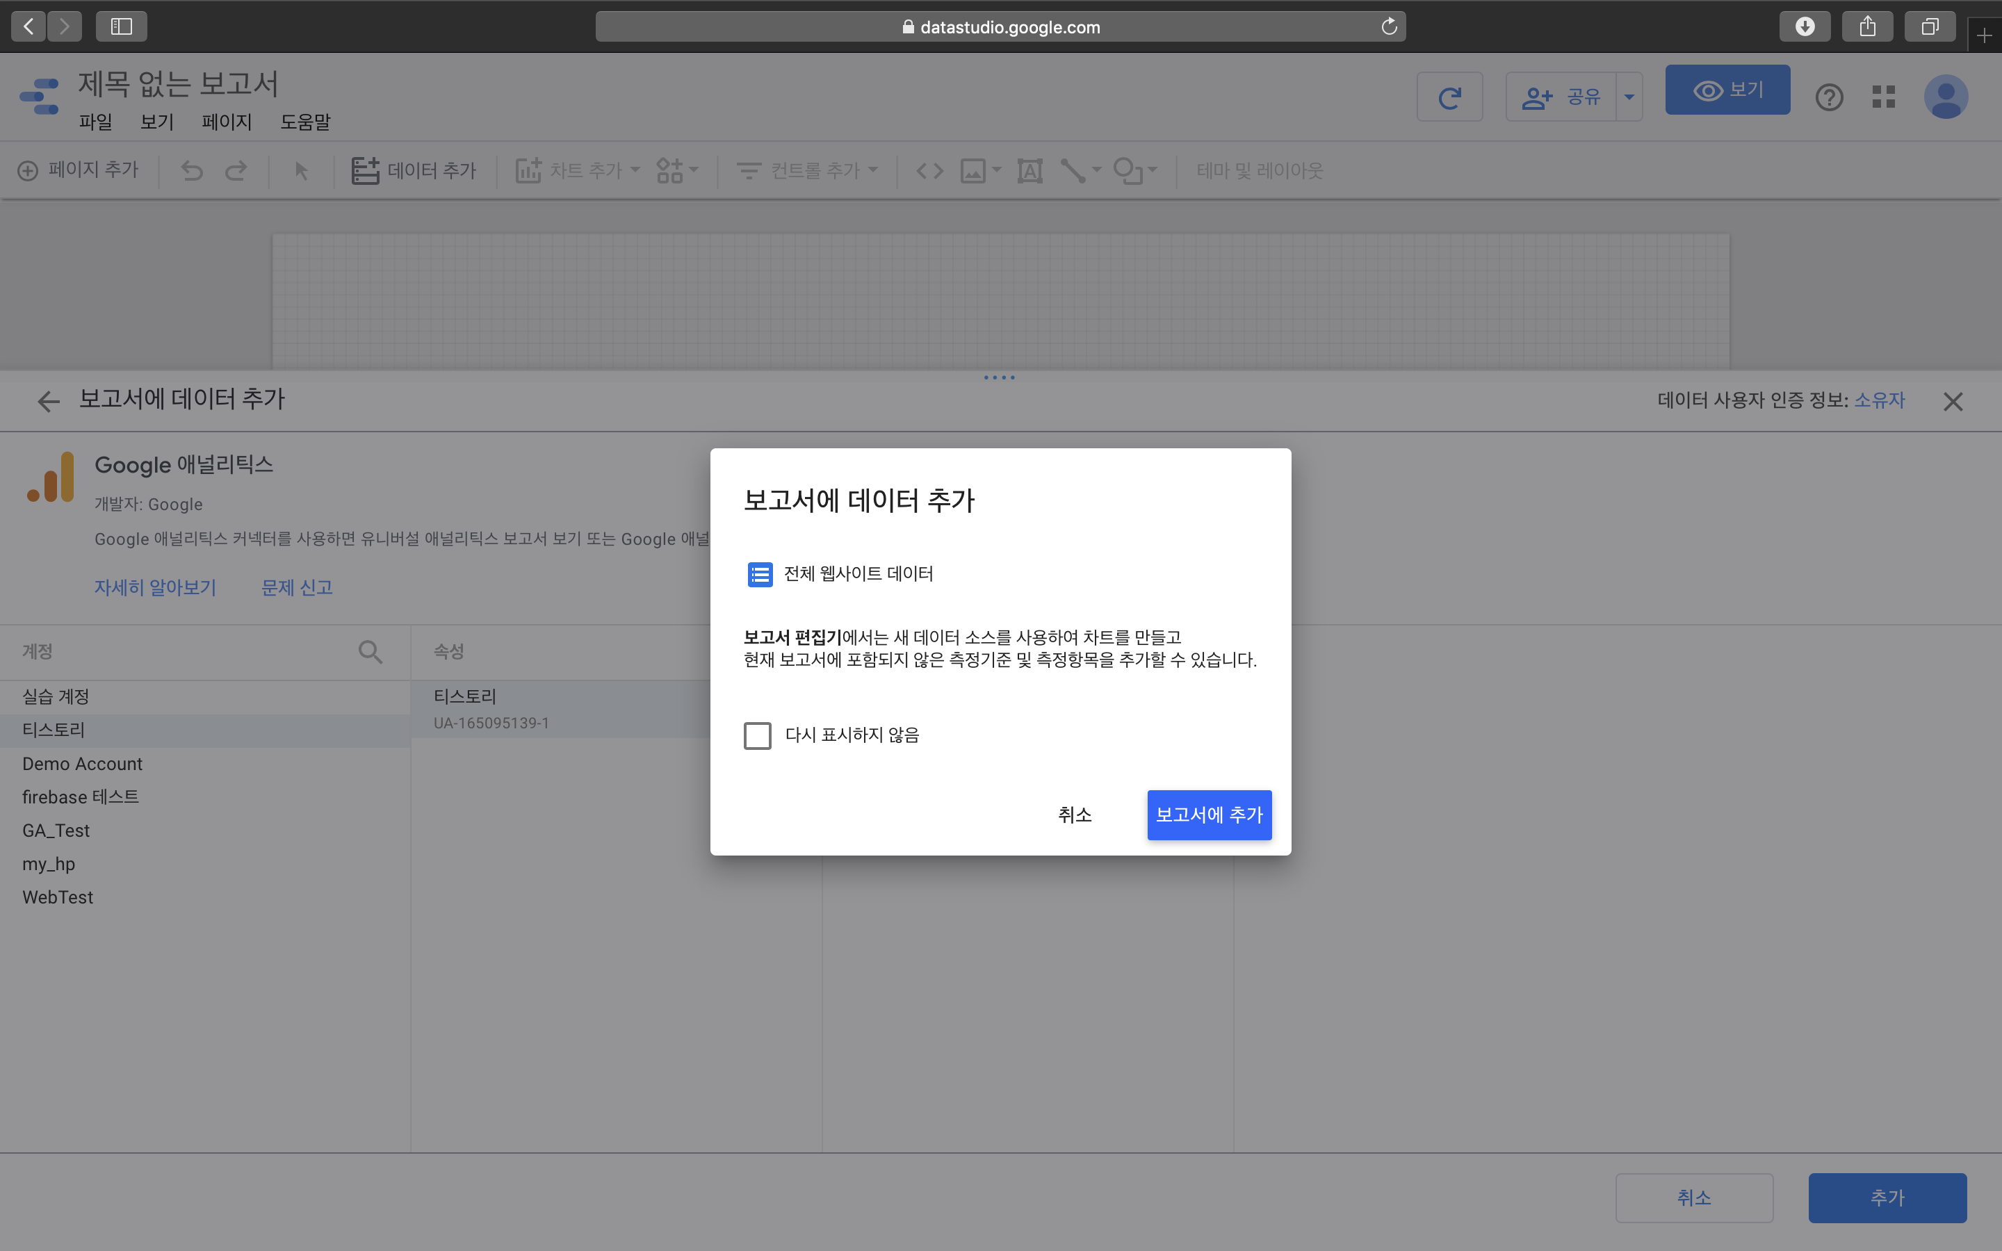Open the 컨트롤 추가 dropdown
Image resolution: width=2002 pixels, height=1251 pixels.
806,170
